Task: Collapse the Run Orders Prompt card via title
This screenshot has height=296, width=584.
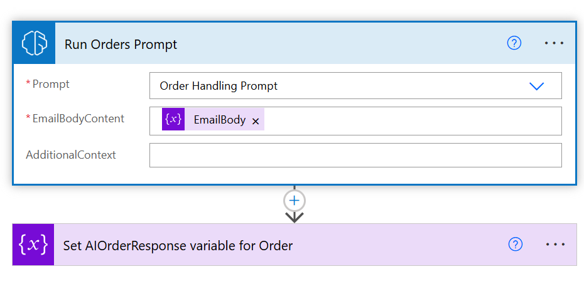Action: point(121,44)
